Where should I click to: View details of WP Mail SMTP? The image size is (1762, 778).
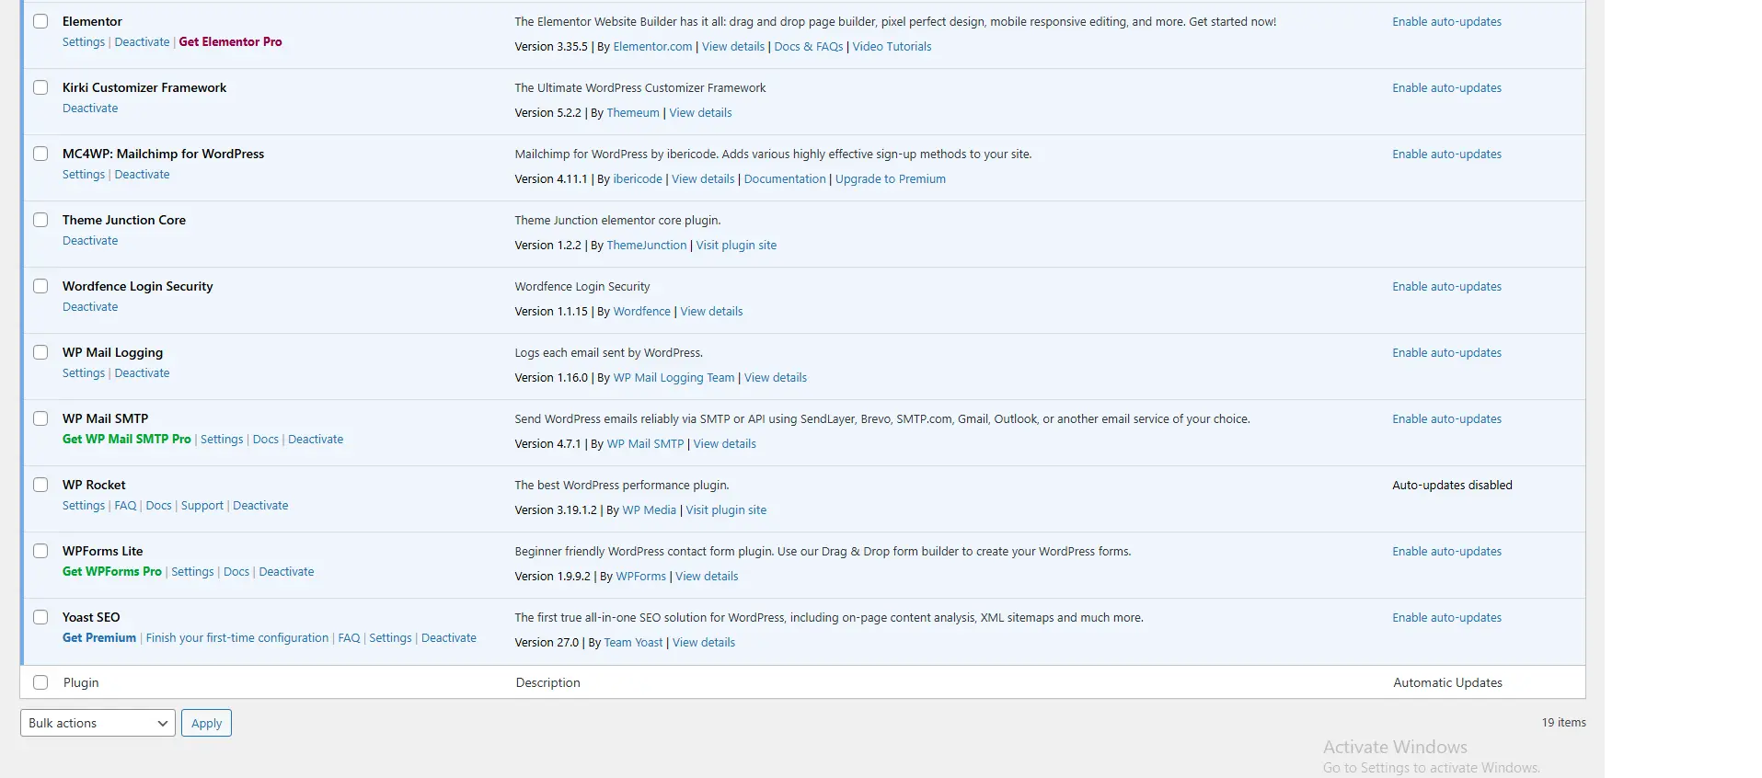[x=724, y=444]
